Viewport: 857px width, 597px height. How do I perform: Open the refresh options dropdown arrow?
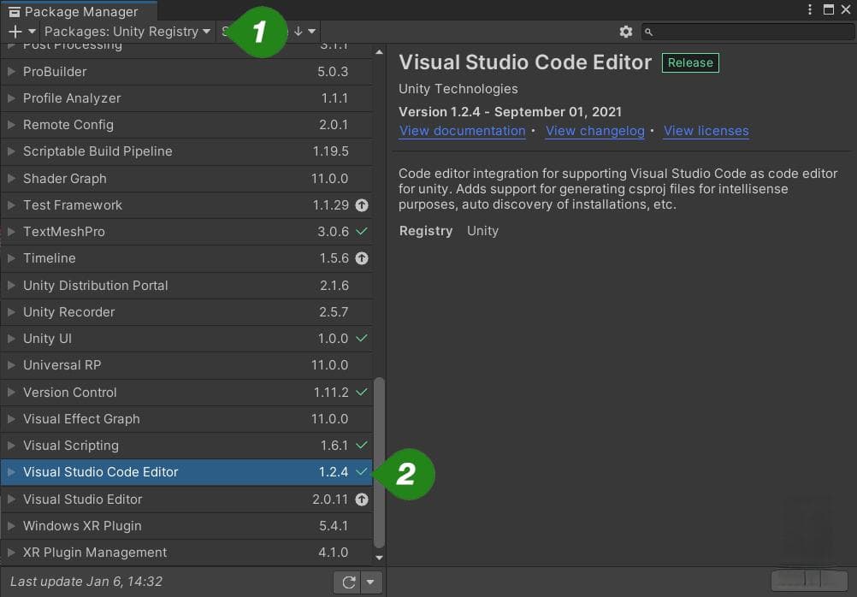point(370,582)
